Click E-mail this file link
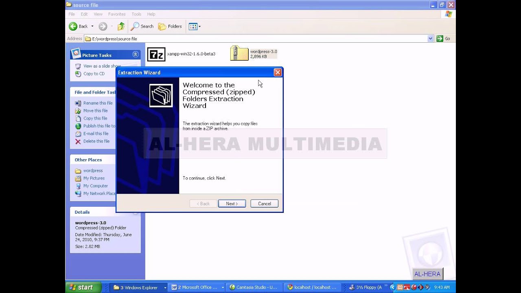 (96, 133)
